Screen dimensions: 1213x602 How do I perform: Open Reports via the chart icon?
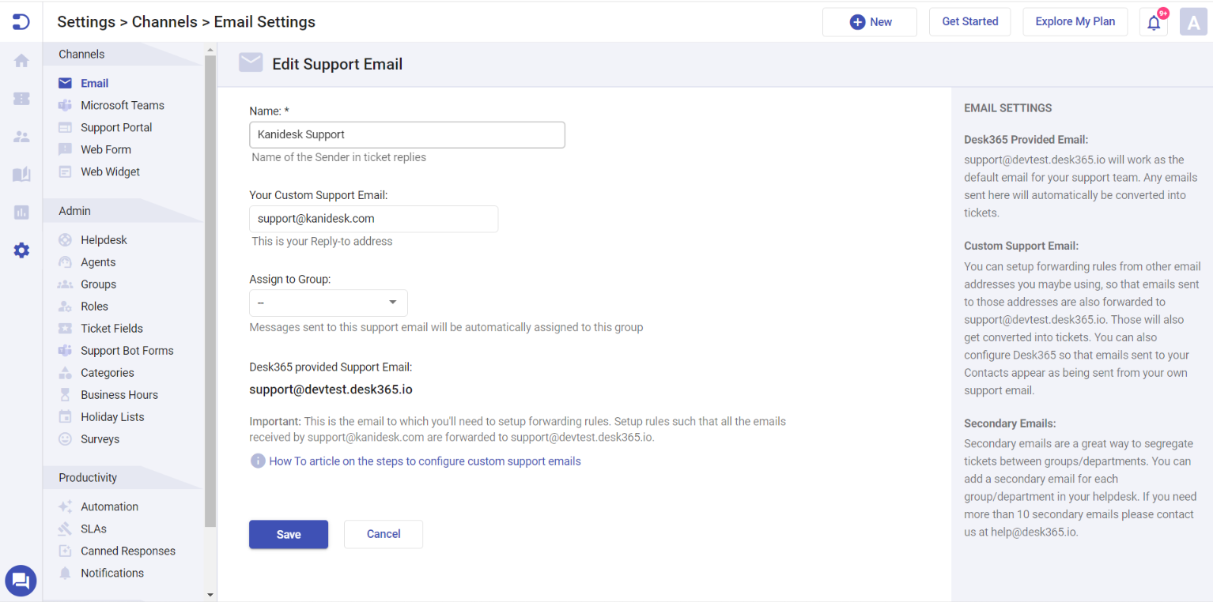coord(21,212)
